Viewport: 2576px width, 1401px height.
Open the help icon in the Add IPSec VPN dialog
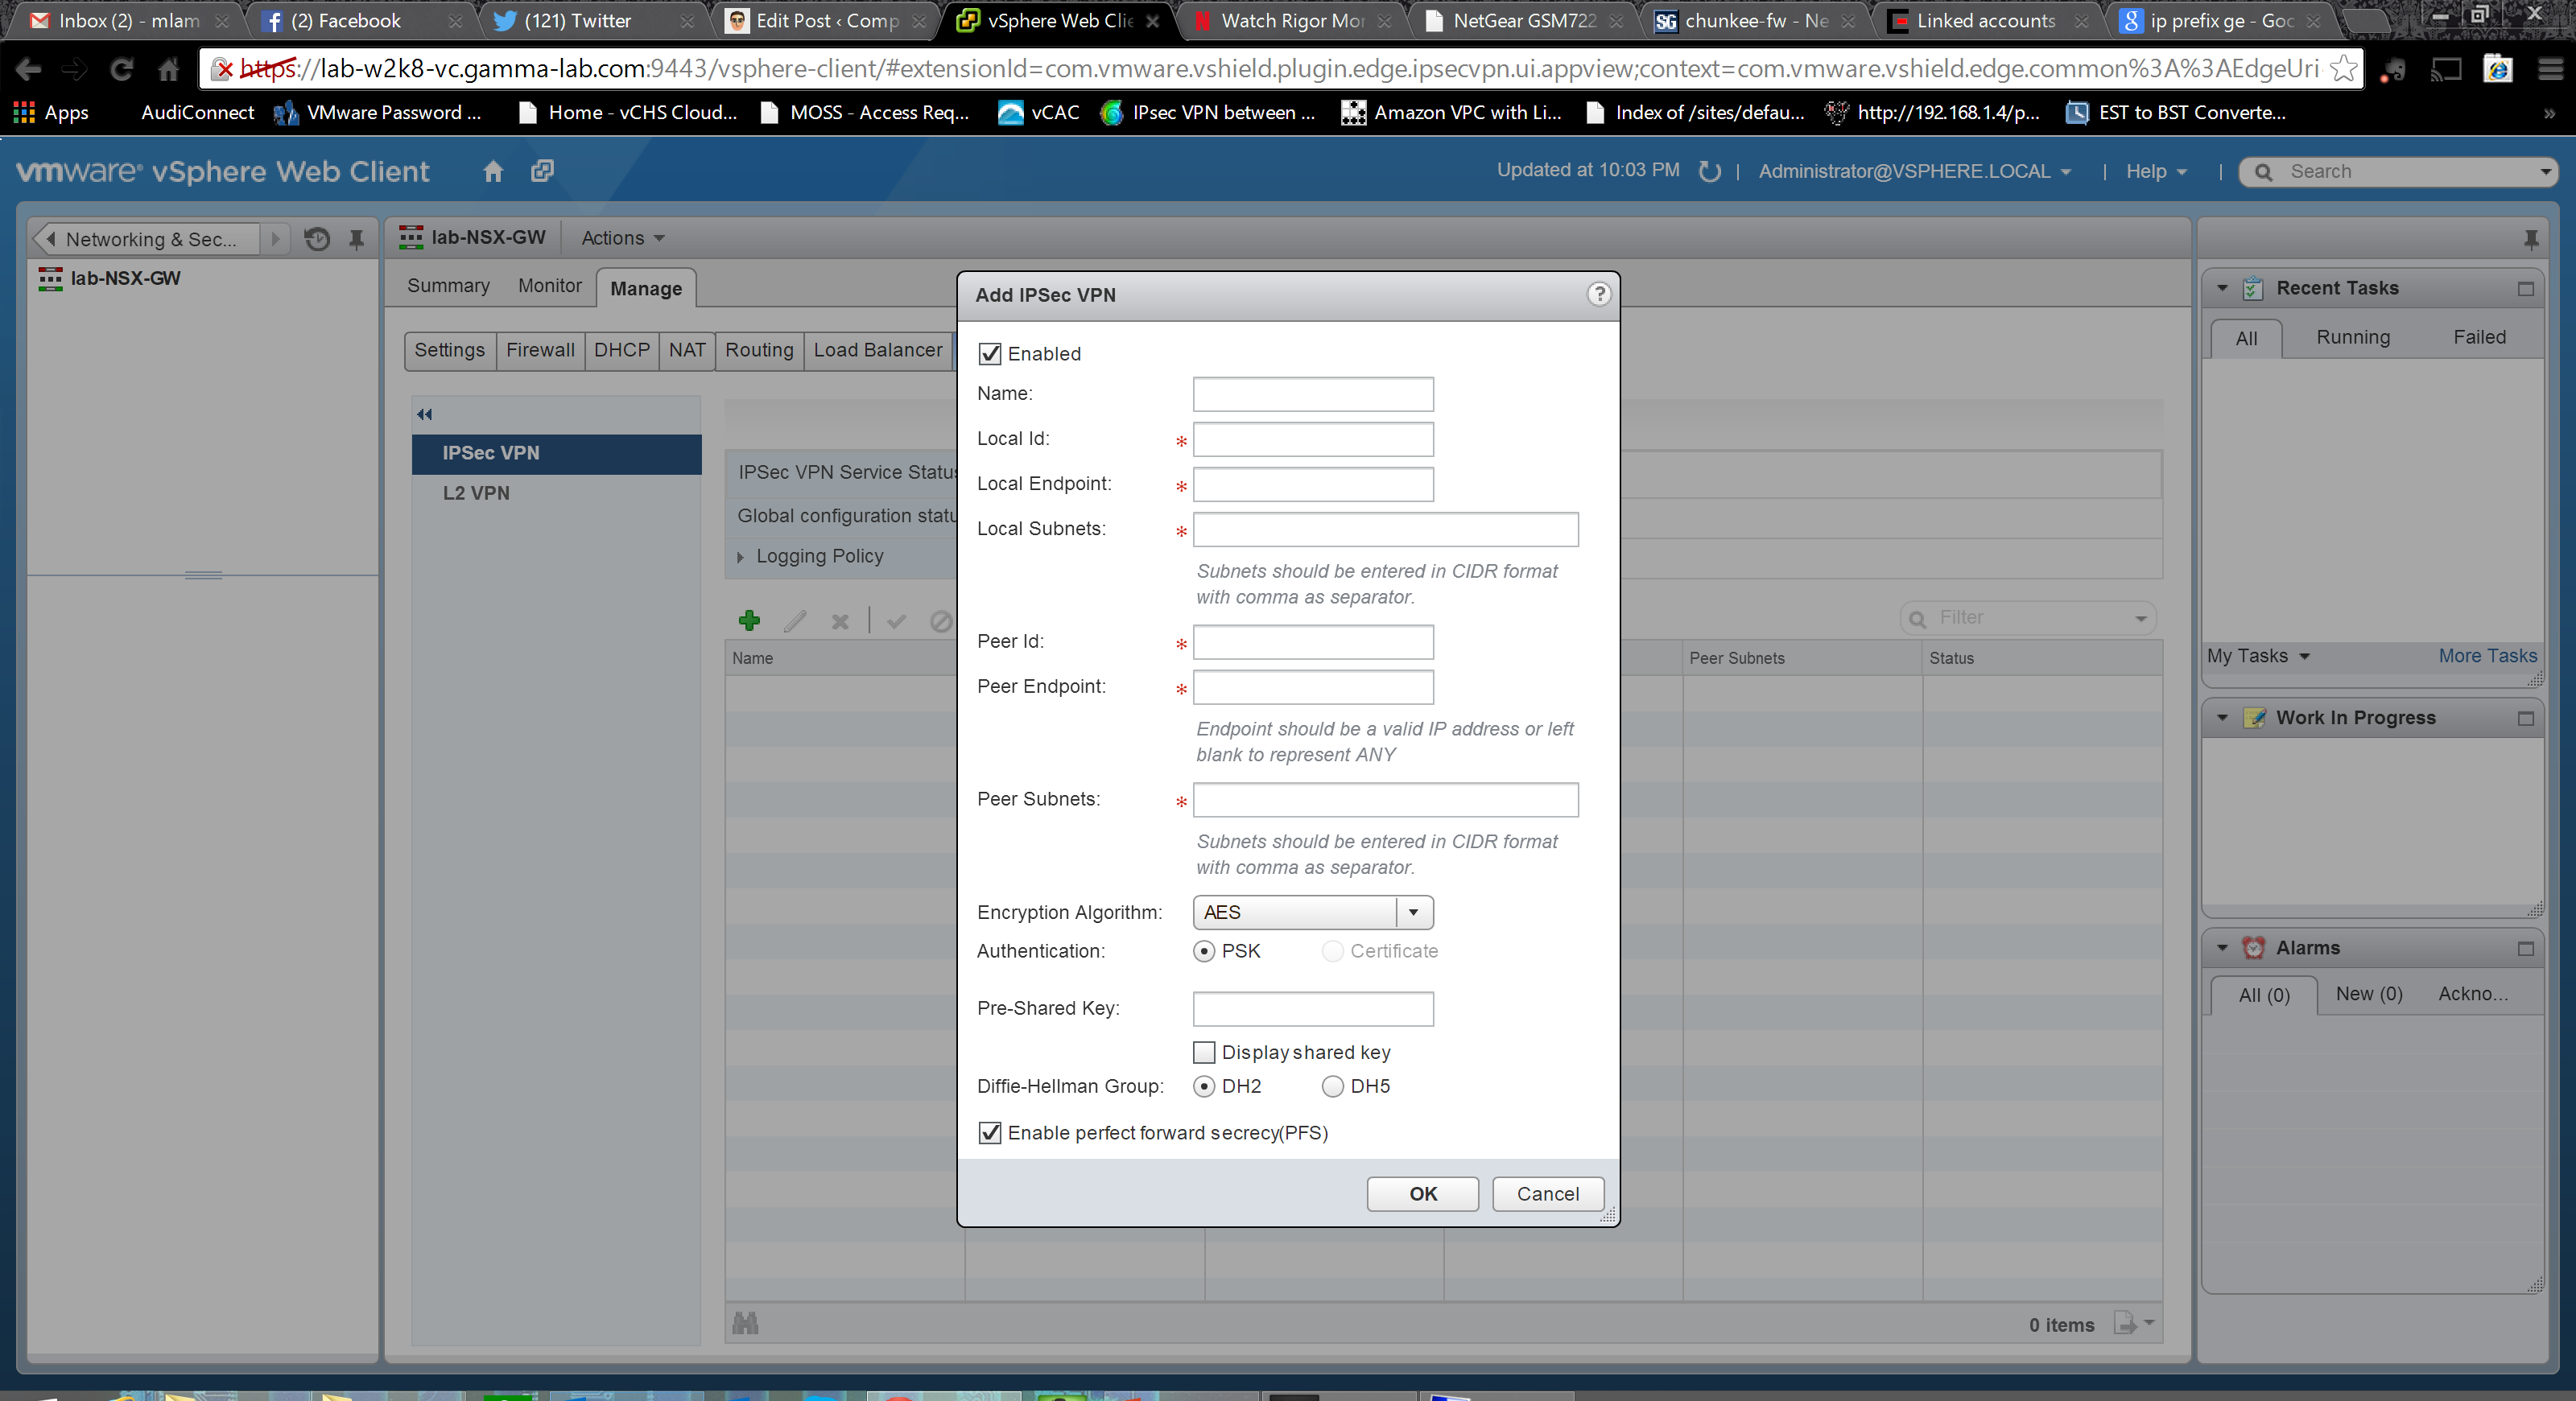point(1599,294)
